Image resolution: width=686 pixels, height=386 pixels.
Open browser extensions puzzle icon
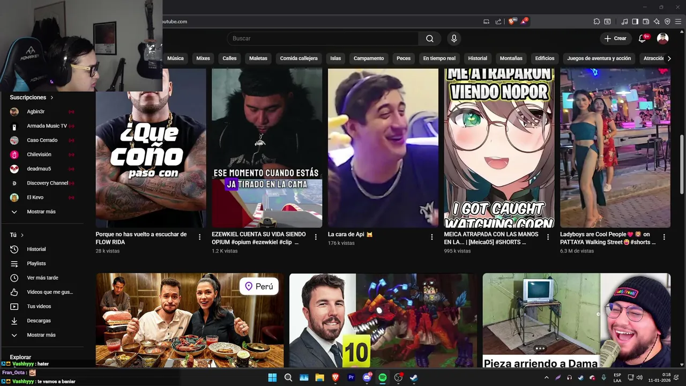point(596,21)
